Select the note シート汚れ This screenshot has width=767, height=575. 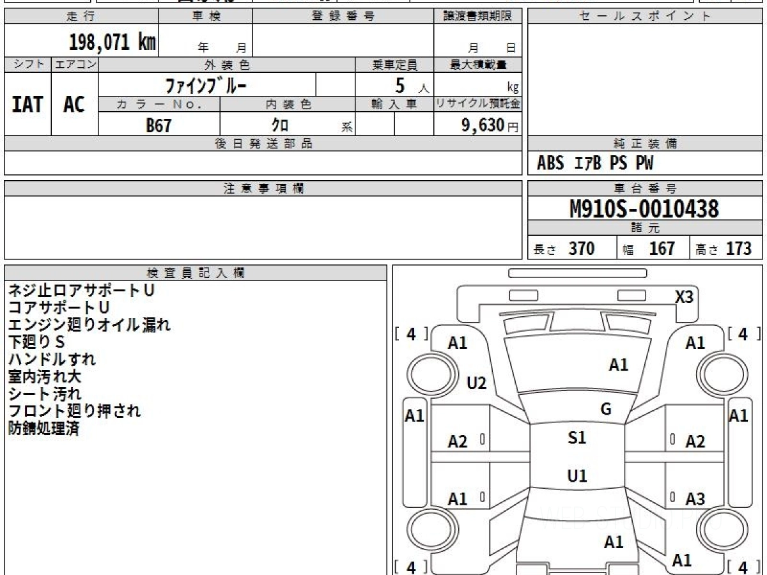point(45,394)
